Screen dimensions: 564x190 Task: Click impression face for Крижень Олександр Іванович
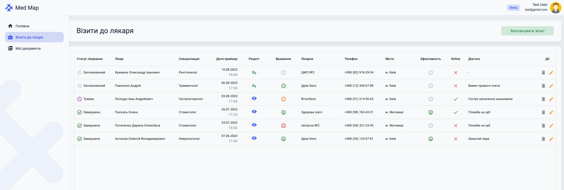283,72
